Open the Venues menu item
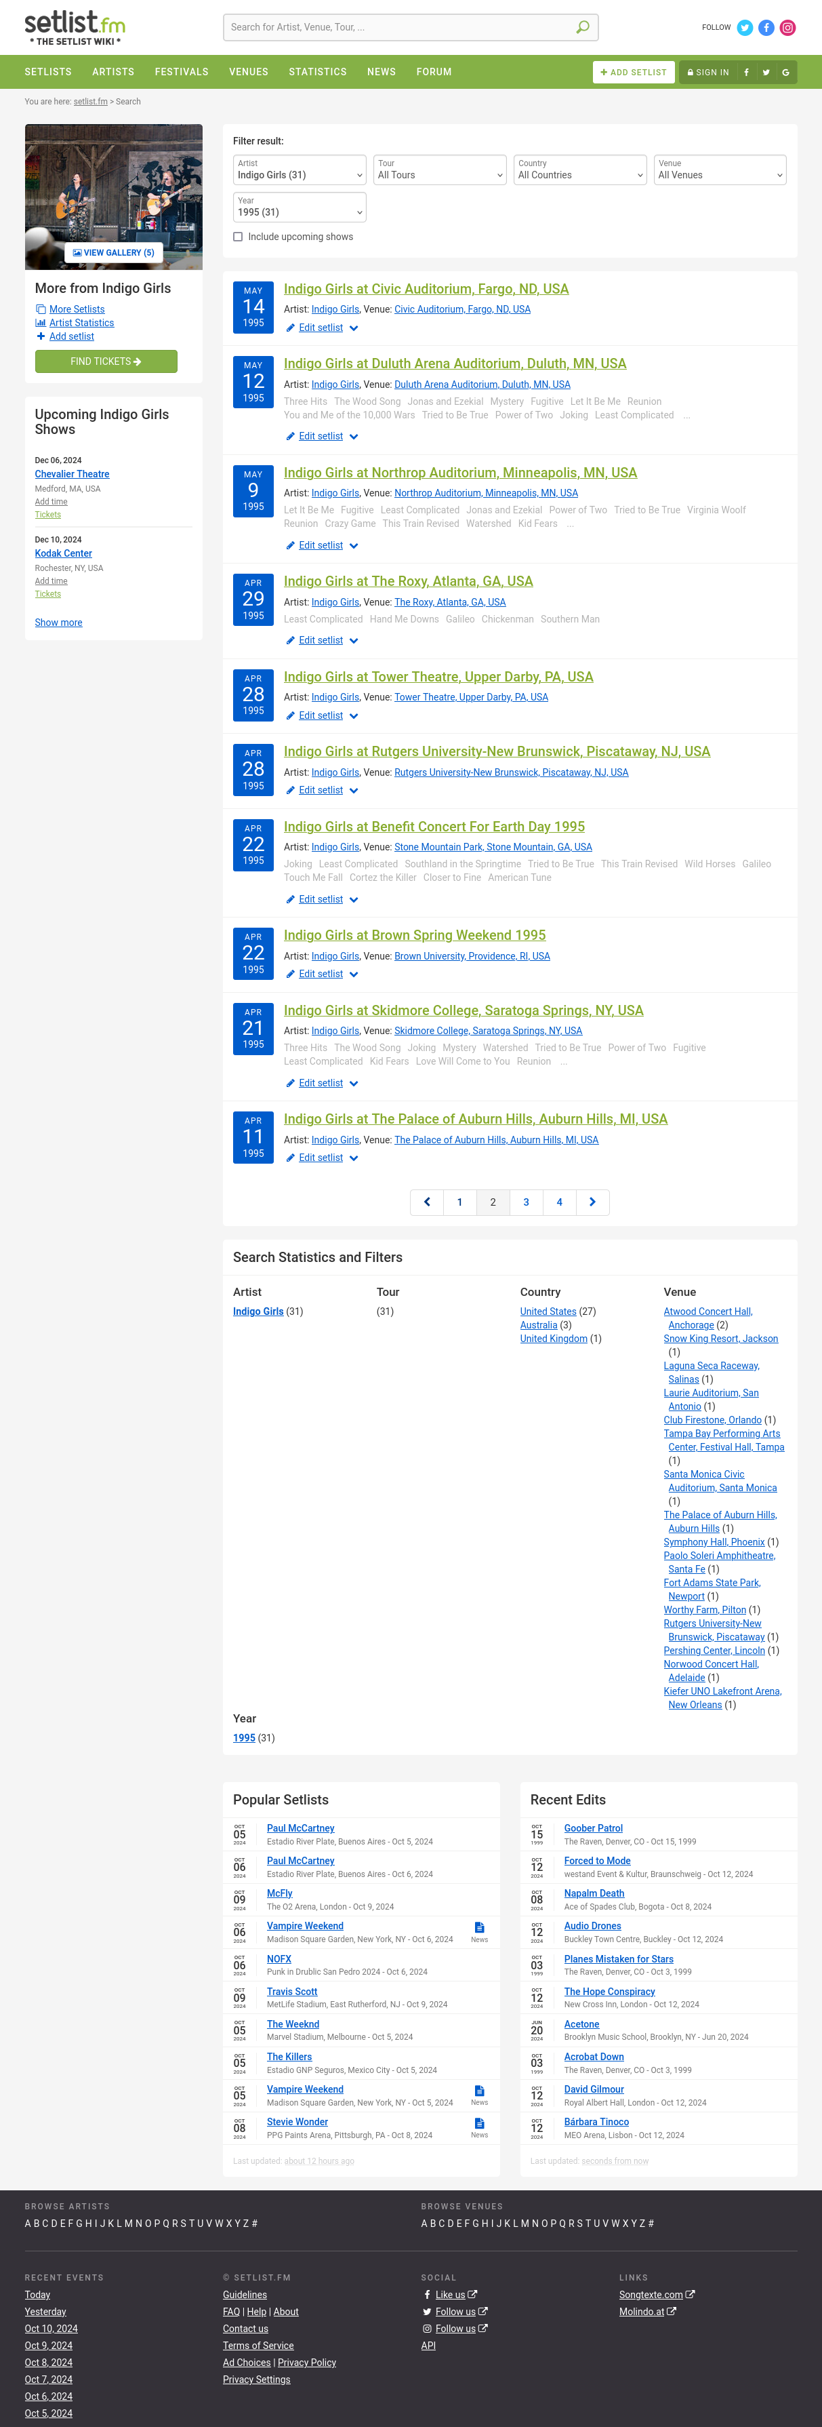Screen dimensions: 822x2427 tap(249, 73)
